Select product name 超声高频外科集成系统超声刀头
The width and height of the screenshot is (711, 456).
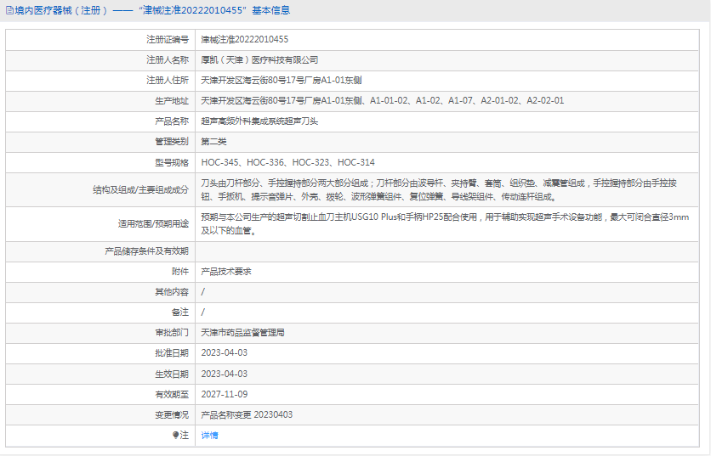click(x=259, y=121)
